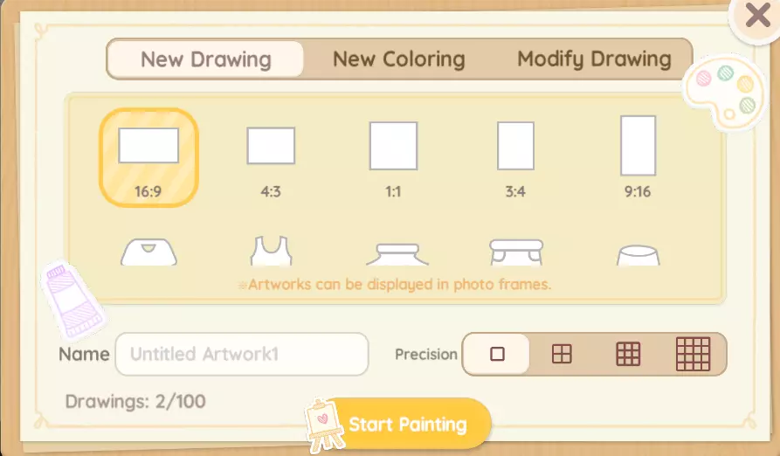Screen dimensions: 780x456
Task: Set precision to 2x2 grid
Action: pyautogui.click(x=562, y=354)
